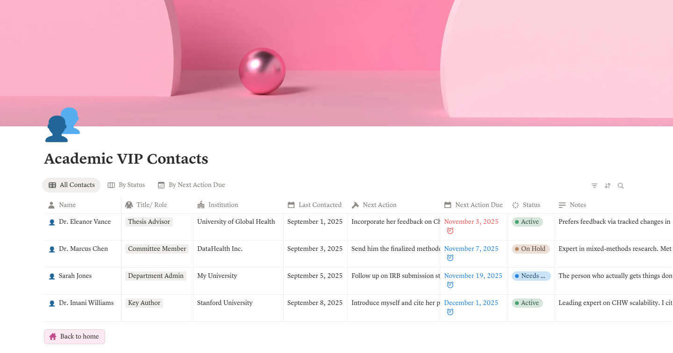This screenshot has width=673, height=353.
Task: Click the Back to home button
Action: coord(74,337)
